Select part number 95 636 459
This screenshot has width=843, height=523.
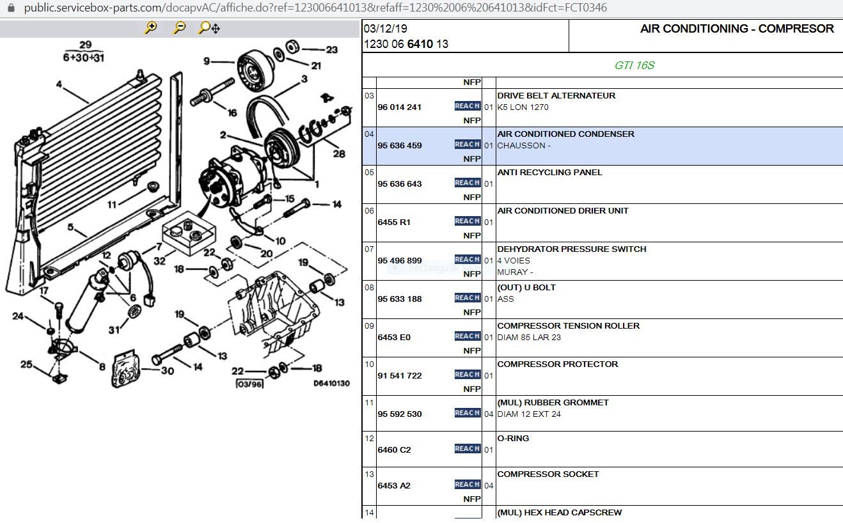400,146
